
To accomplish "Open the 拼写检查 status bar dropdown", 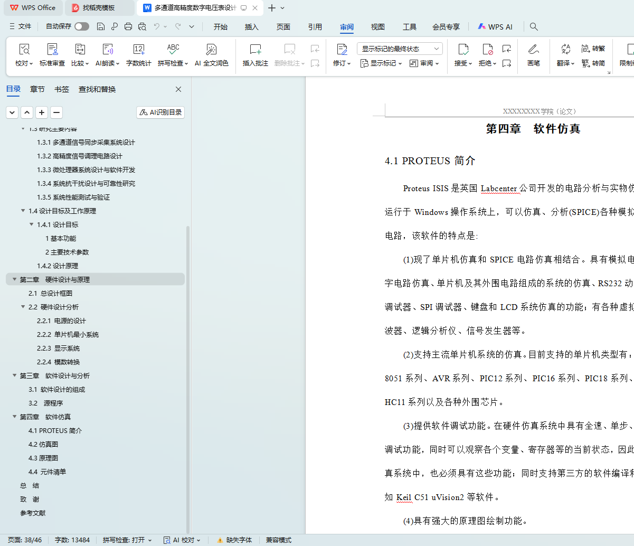I will tap(127, 540).
